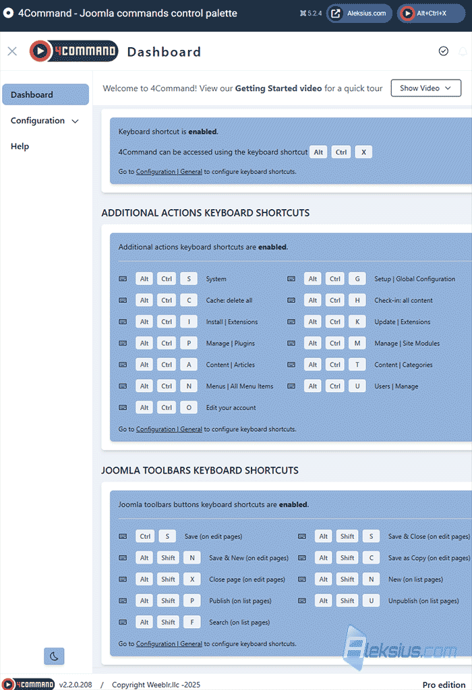Viewport: 472px width, 690px height.
Task: Click keyboard icon beside Users | Manage
Action: [x=291, y=386]
